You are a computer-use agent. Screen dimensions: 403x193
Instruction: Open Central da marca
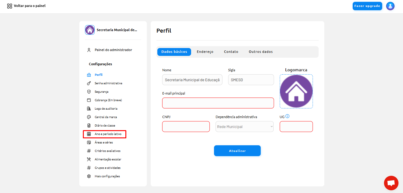106,117
